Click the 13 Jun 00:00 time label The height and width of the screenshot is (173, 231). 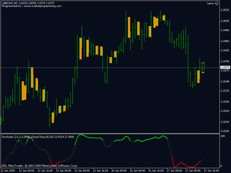(64, 170)
